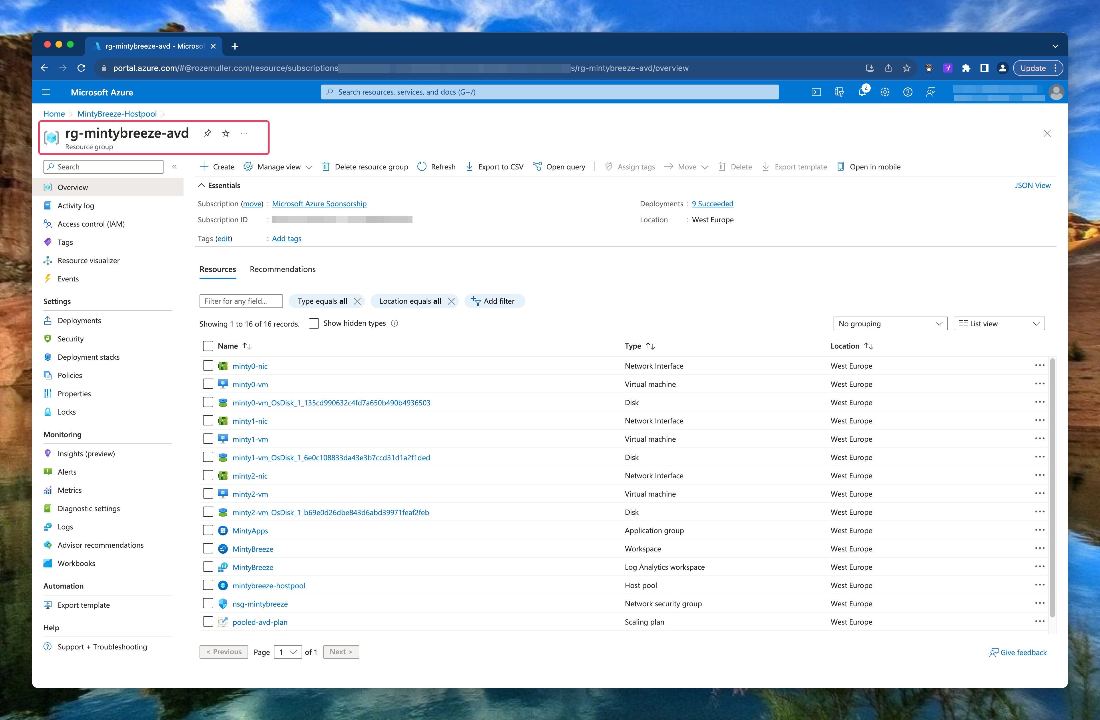Image resolution: width=1100 pixels, height=720 pixels.
Task: Click the Cloud Shell icon in top bar
Action: [x=816, y=92]
